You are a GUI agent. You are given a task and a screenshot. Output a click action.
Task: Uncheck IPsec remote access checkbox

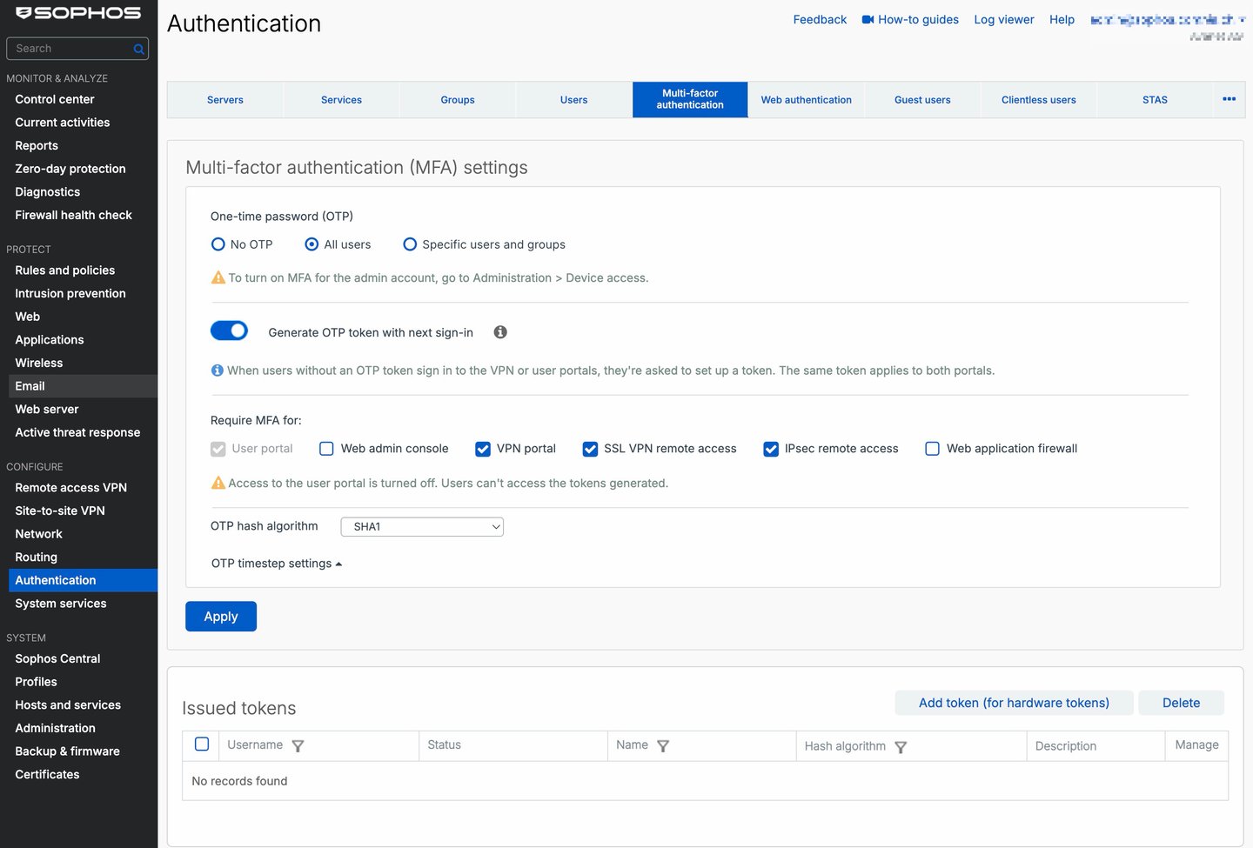771,449
